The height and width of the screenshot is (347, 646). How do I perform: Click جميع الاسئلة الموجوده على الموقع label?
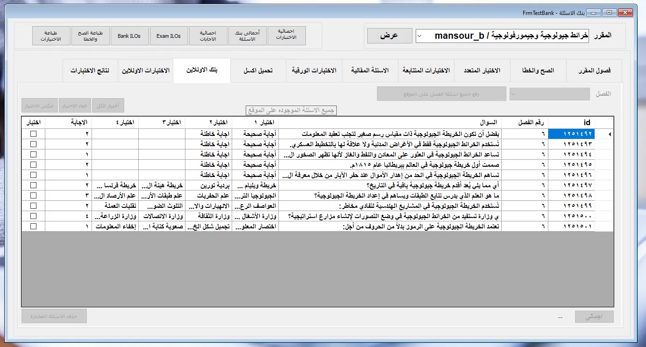pos(291,111)
